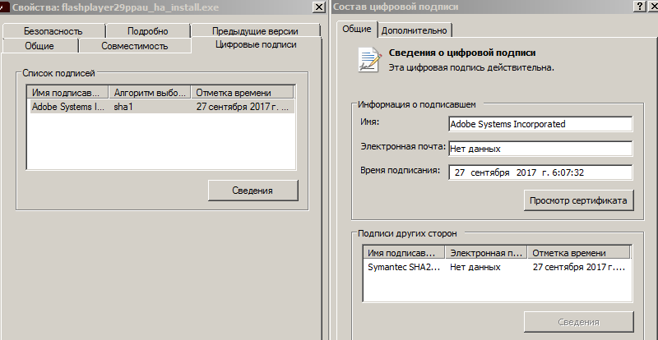658x340 pixels.
Task: Click Отметка времени header in Список подписей
Action: tap(243, 93)
